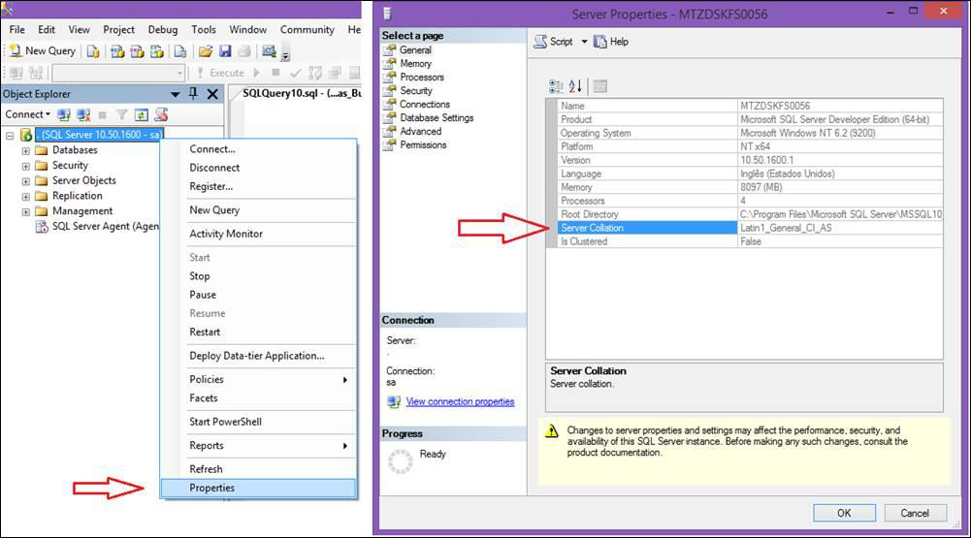Click the Print icon in the main toolbar
This screenshot has width=971, height=538.
244,51
